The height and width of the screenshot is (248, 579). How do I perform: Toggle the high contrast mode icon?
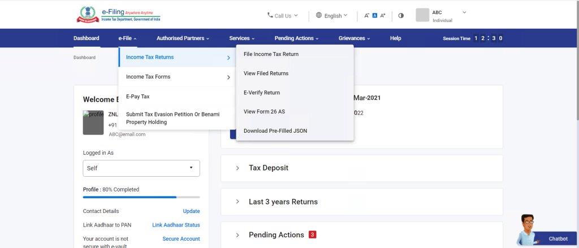click(x=401, y=16)
